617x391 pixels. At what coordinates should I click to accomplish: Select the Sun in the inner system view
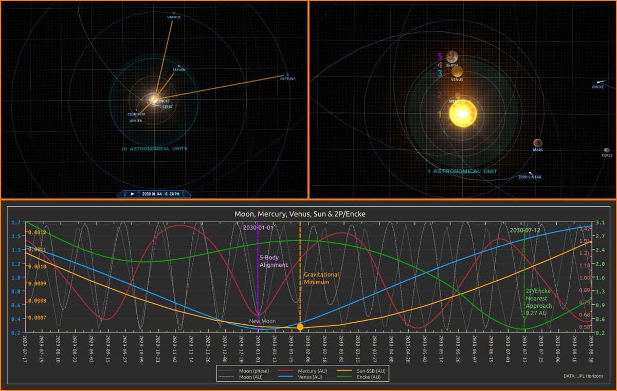pos(463,113)
